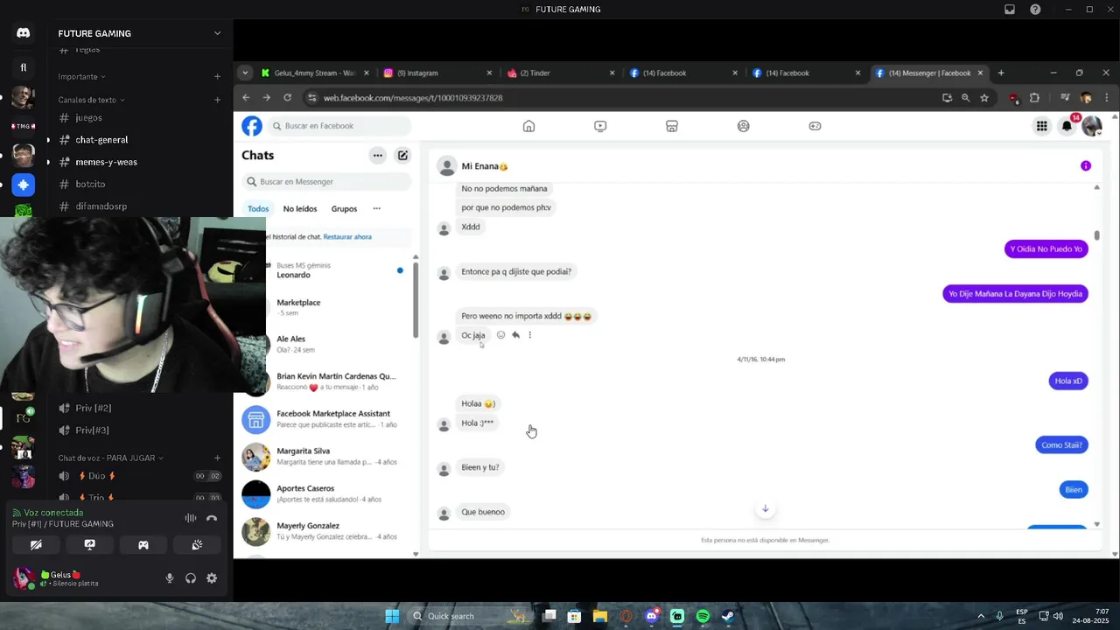Add channel to Importante category

[x=218, y=77]
